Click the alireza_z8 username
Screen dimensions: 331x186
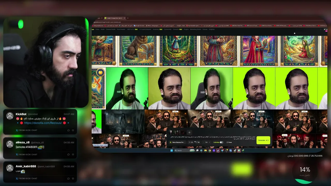22,142
